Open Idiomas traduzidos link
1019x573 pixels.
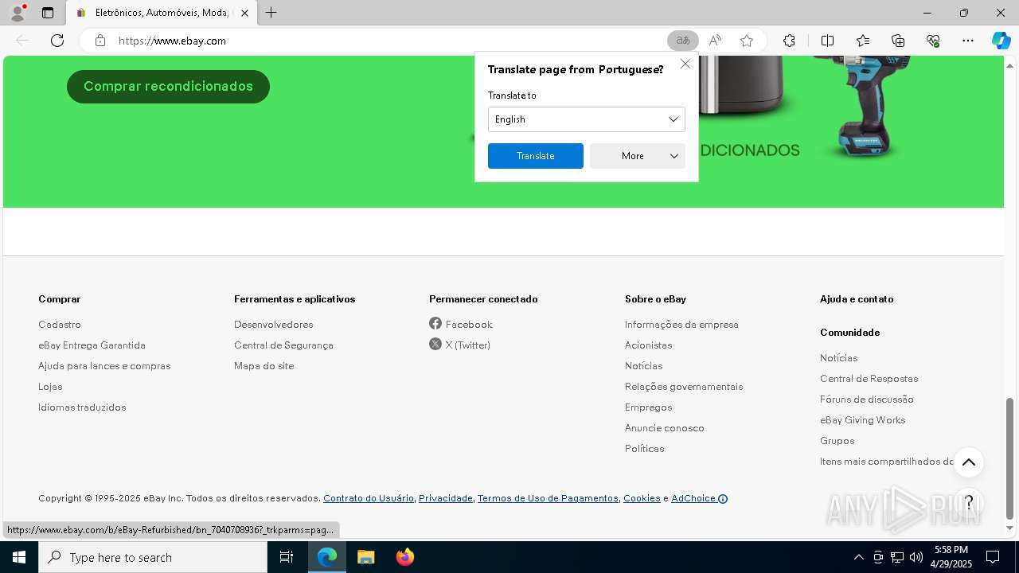click(x=82, y=407)
